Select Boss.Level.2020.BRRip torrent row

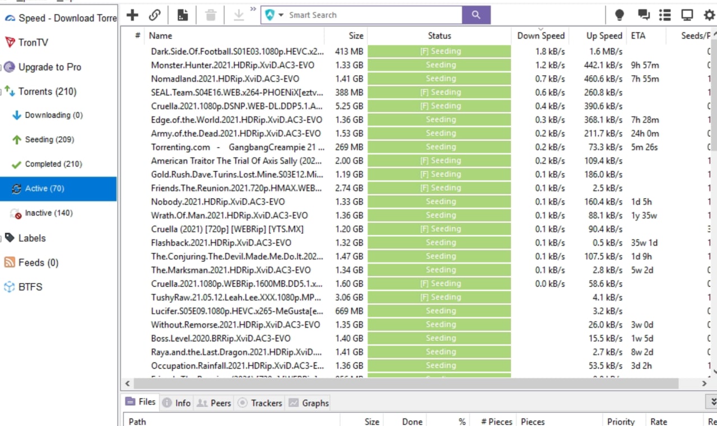click(x=416, y=338)
